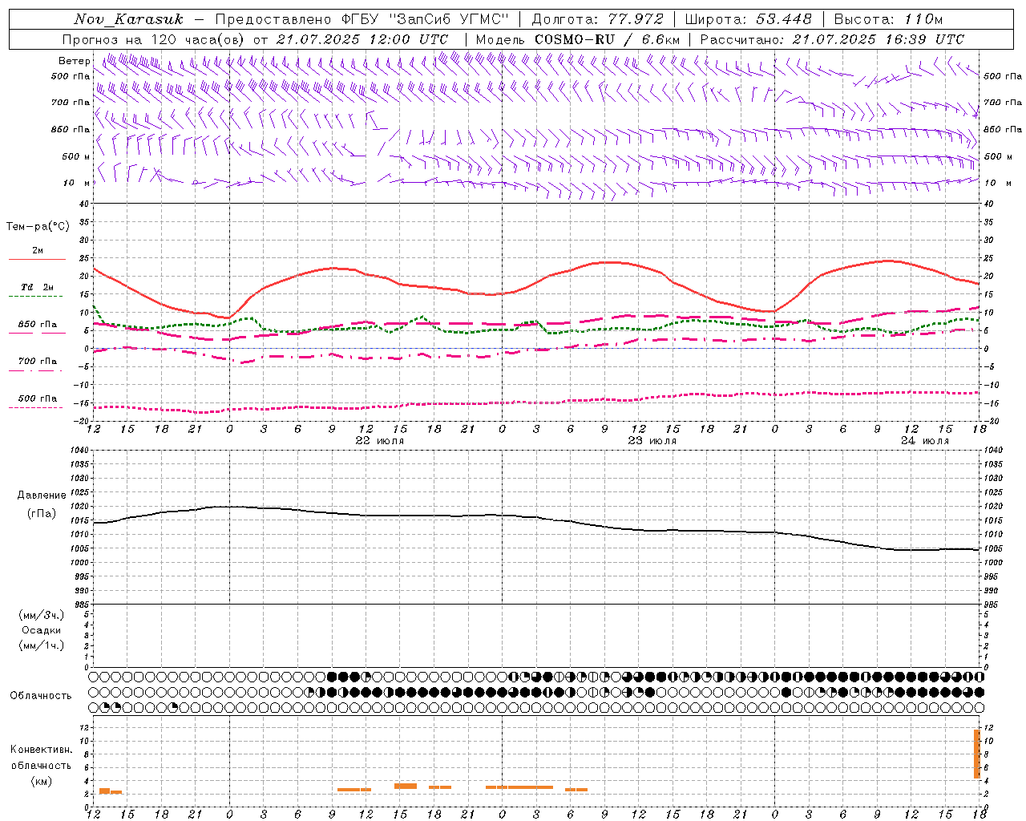This screenshot has width=1026, height=821.
Task: Click the 850 гПа temperature legend line
Action: coord(37,334)
